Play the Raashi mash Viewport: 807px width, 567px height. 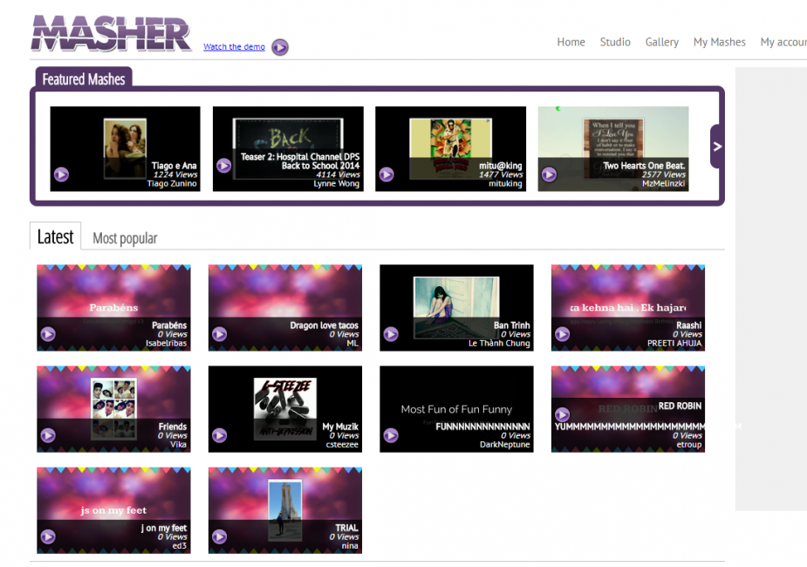(562, 334)
